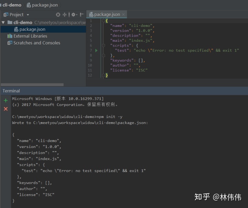Collapse the cli-demo root folder arrow
The height and width of the screenshot is (208, 248).
click(3, 22)
